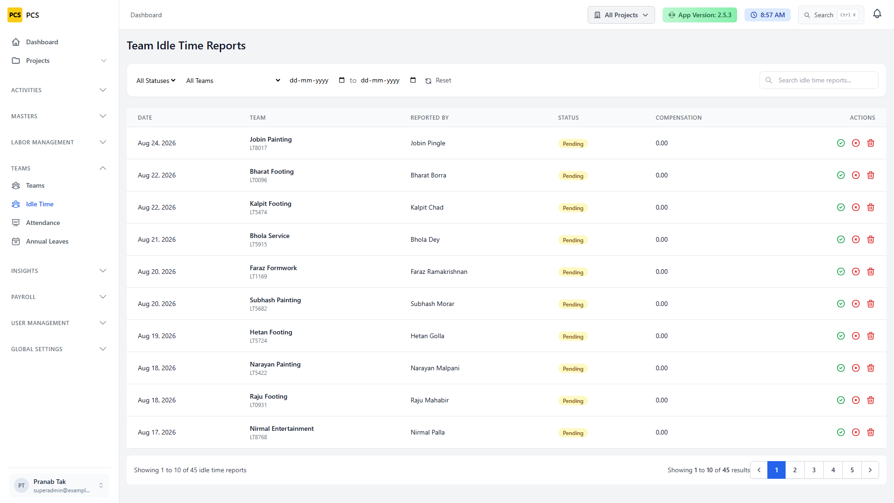
Task: Approve the Nirmal Entertainment report
Action: coord(841,432)
